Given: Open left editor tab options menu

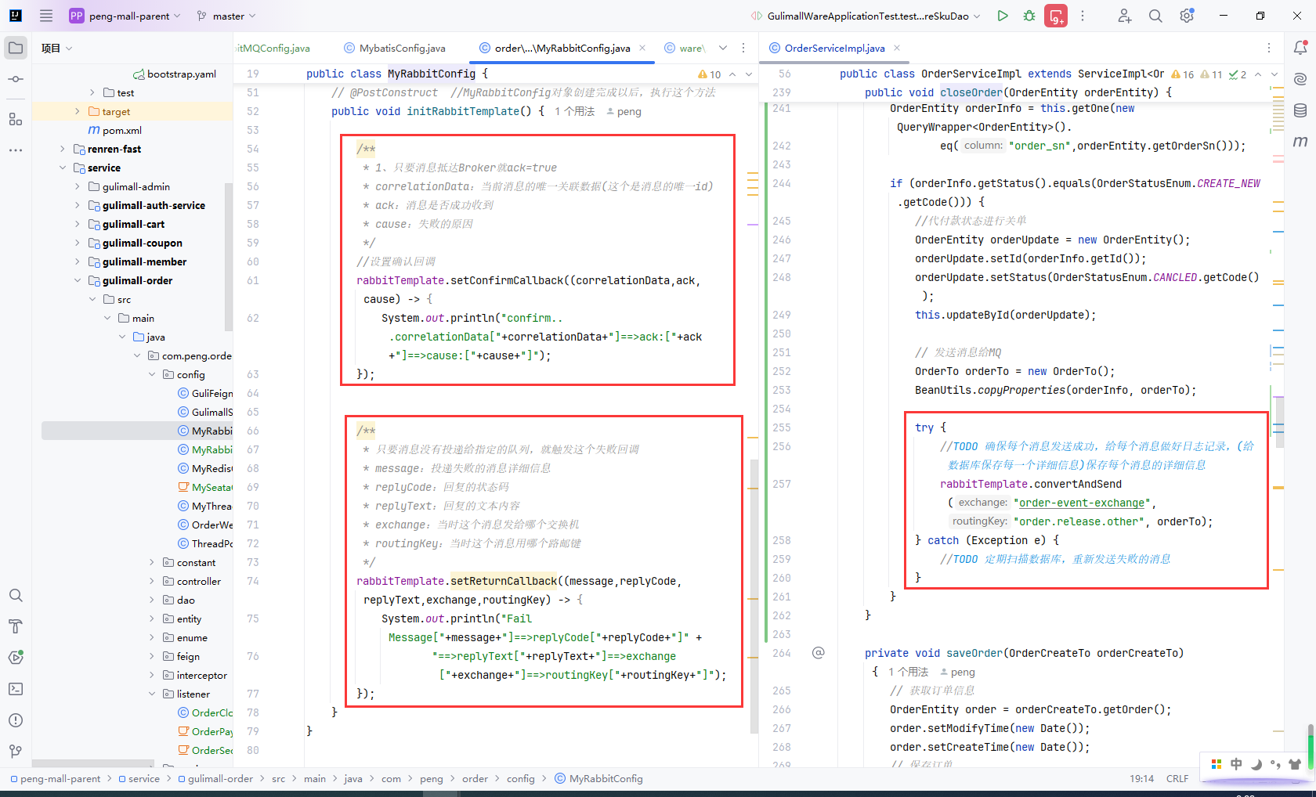Looking at the screenshot, I should click(743, 48).
